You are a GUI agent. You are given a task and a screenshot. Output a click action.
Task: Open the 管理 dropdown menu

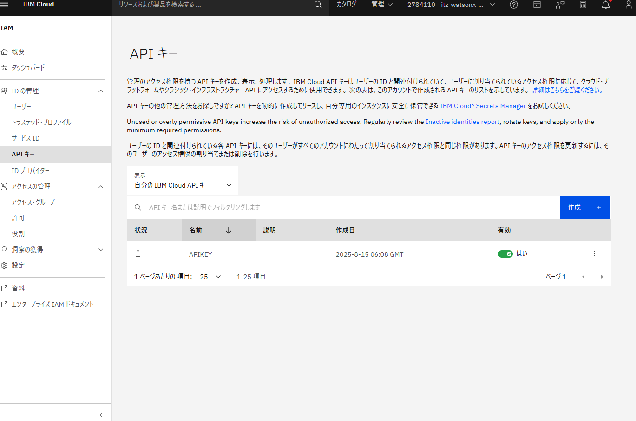click(382, 5)
